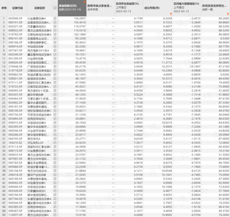Click the orange star icon on 基金规模 header

(x=85, y=2)
